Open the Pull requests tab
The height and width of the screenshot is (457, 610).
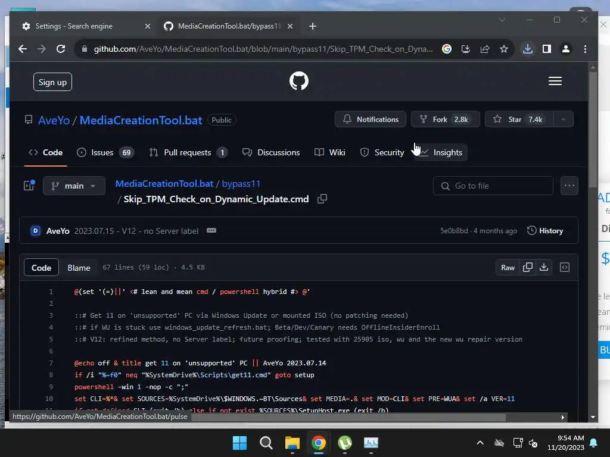click(x=189, y=152)
